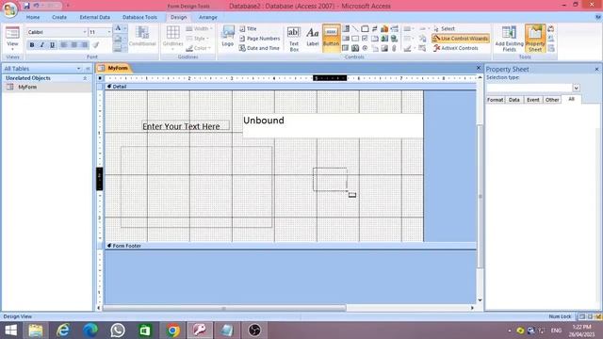Open Chrome from the taskbar
This screenshot has height=339, width=603.
[x=172, y=331]
